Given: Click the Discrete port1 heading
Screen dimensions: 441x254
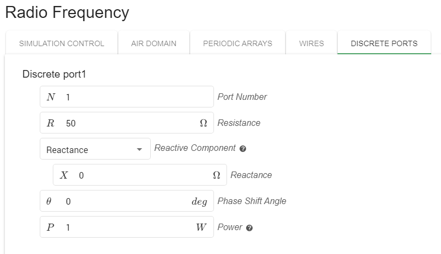Looking at the screenshot, I should coord(54,74).
